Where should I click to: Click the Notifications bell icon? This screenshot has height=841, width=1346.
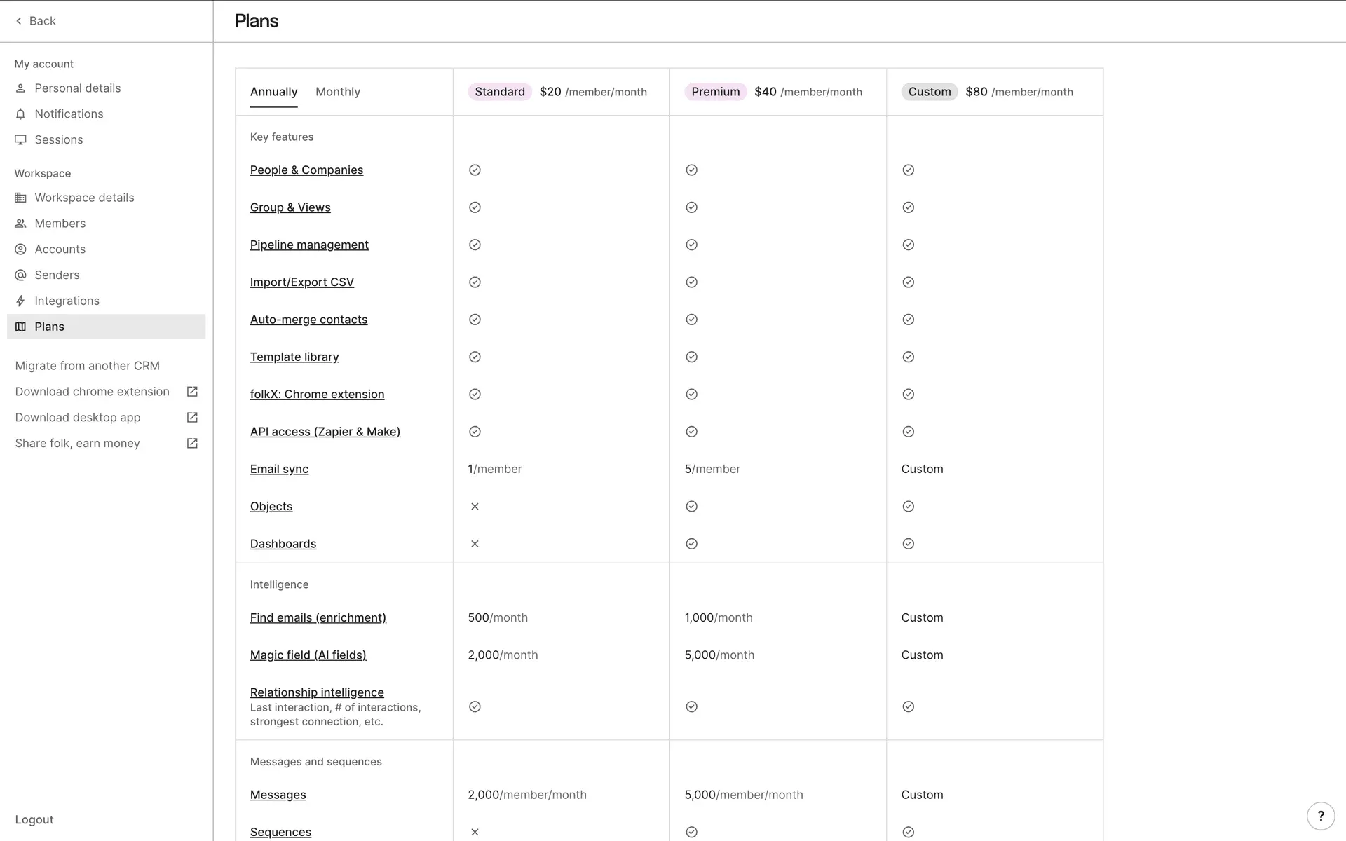pos(20,114)
